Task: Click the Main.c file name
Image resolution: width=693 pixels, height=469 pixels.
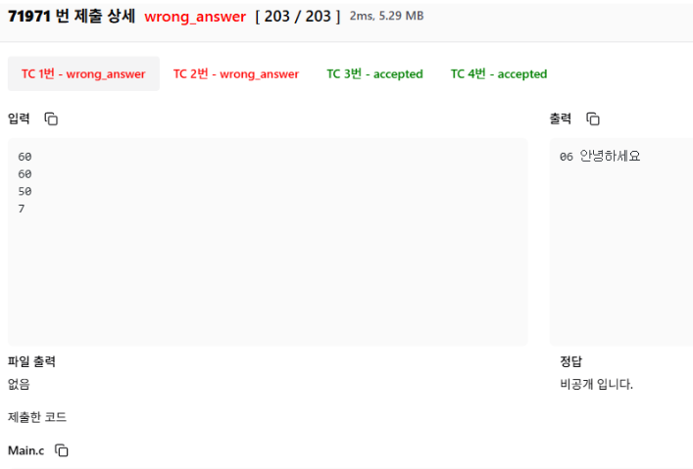Action: (26, 450)
